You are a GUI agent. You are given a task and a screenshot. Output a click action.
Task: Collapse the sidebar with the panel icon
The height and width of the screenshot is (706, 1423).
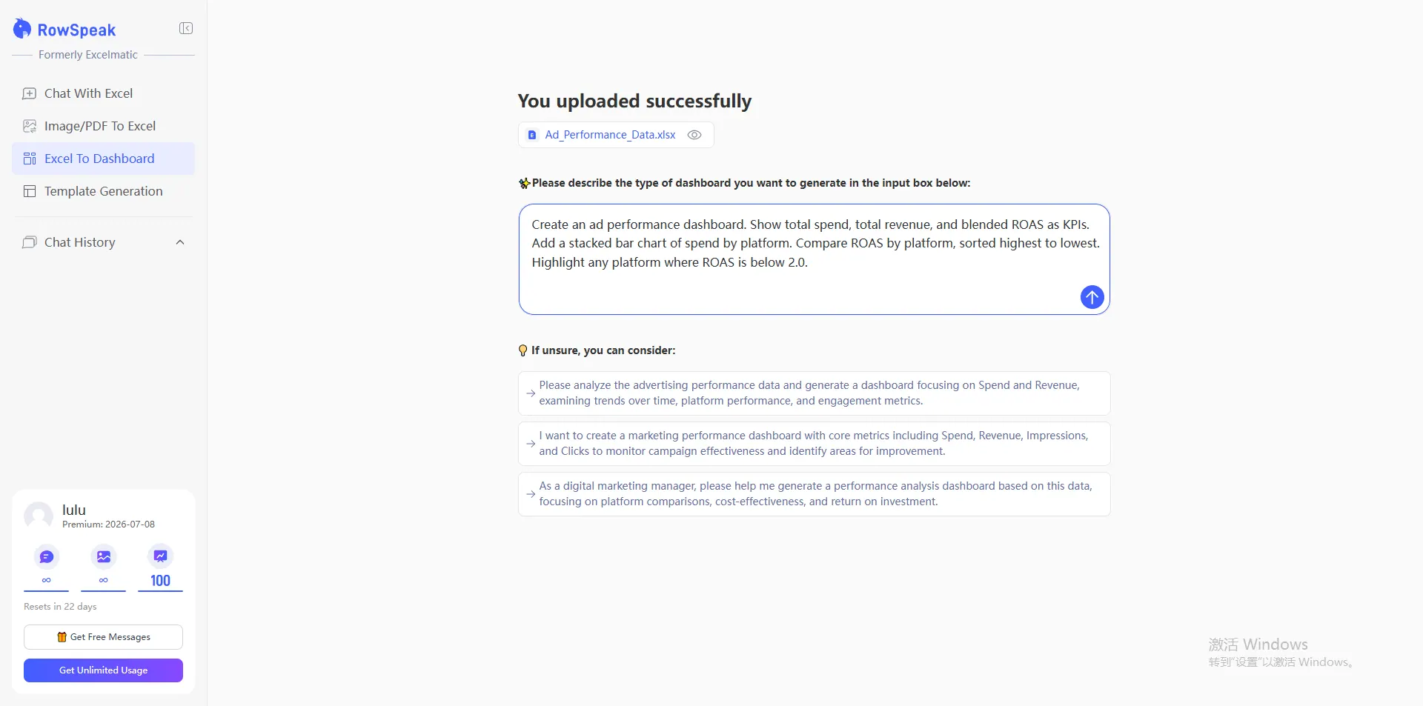[x=186, y=28]
